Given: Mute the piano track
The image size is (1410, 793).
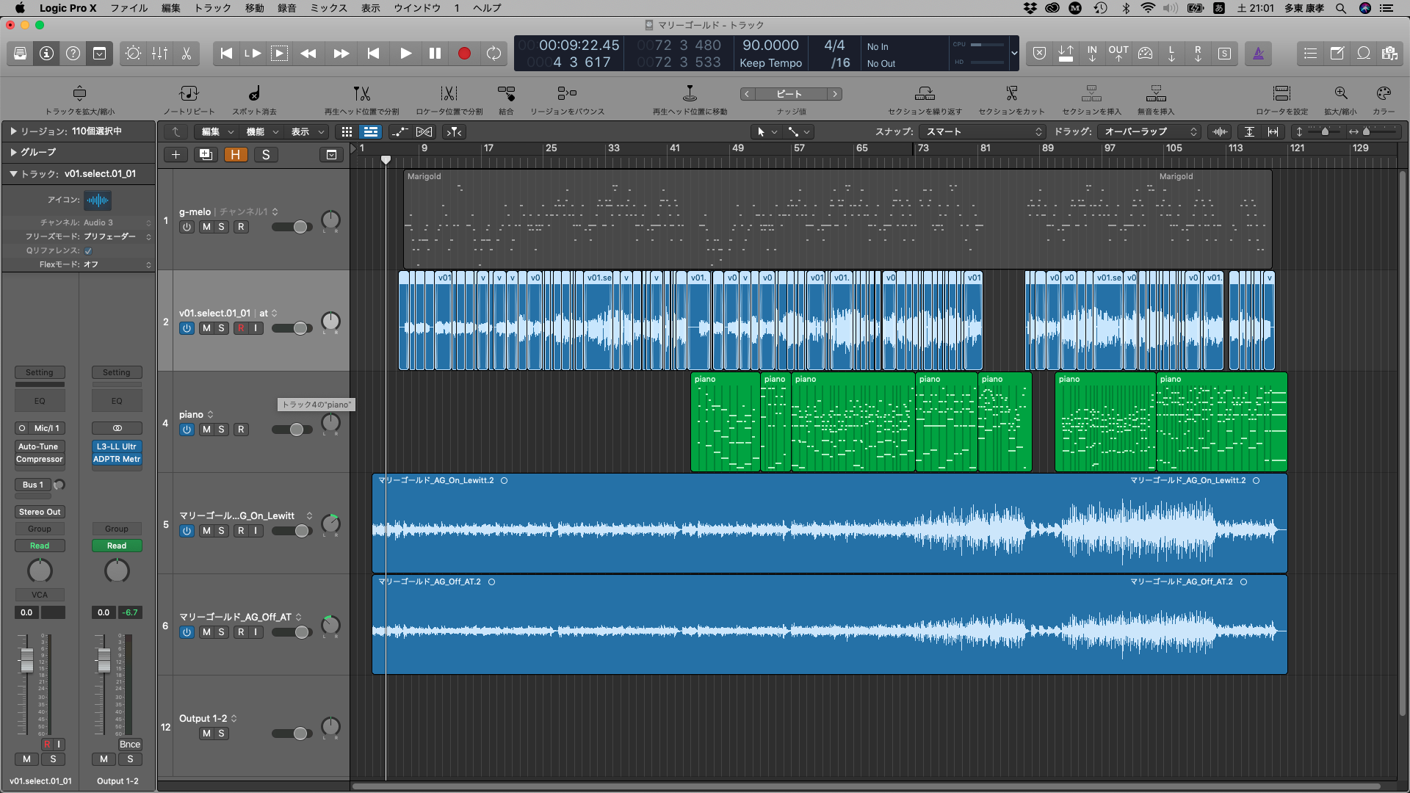Looking at the screenshot, I should pos(206,430).
